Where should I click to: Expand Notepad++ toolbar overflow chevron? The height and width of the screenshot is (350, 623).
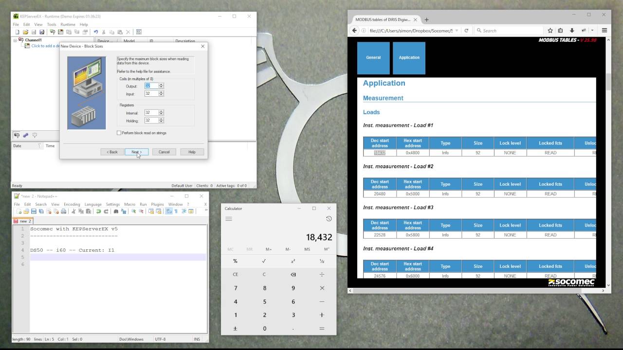[x=206, y=210]
